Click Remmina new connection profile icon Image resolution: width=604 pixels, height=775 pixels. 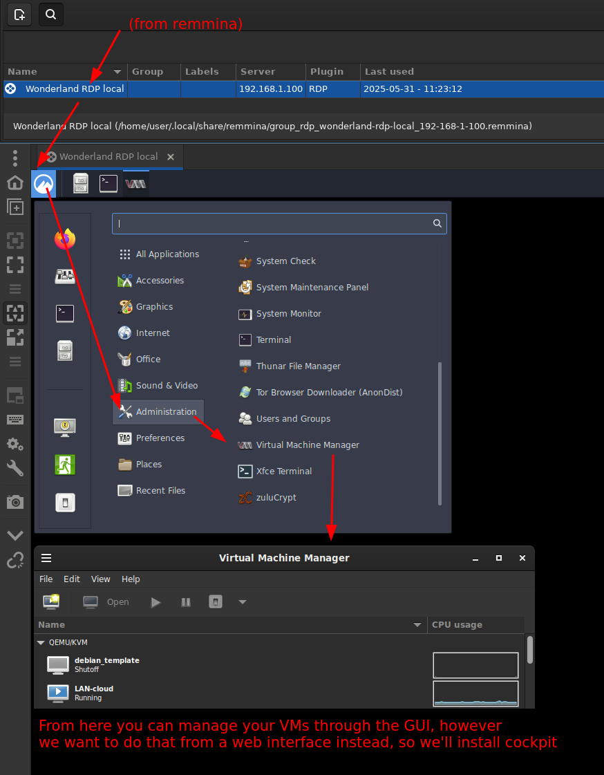[19, 15]
